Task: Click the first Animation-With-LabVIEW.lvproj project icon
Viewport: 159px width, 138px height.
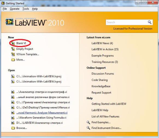Action: pos(13,76)
